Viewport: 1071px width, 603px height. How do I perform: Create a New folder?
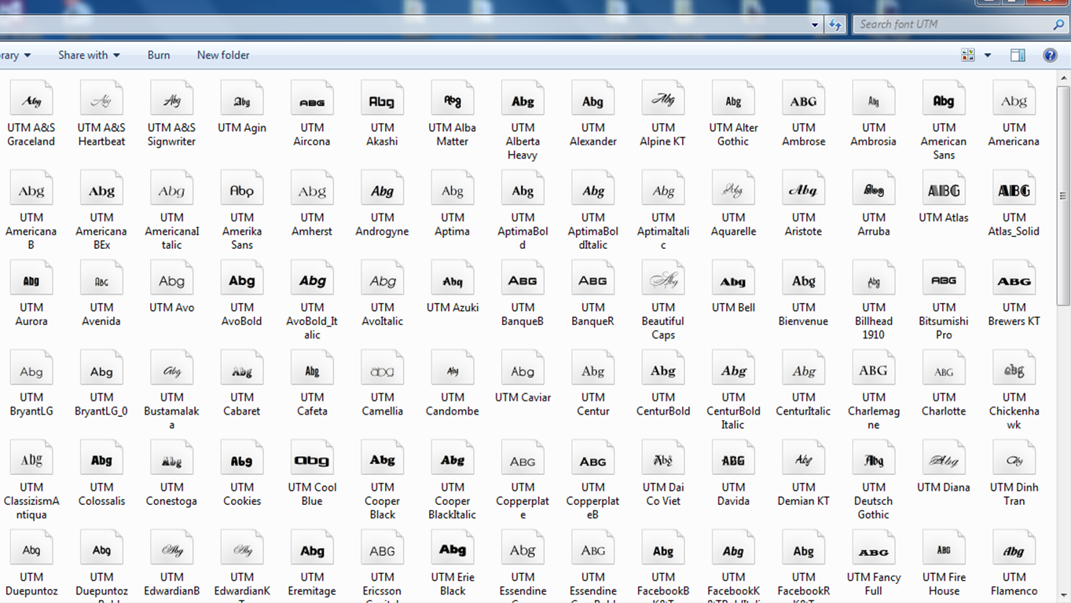[x=222, y=55]
